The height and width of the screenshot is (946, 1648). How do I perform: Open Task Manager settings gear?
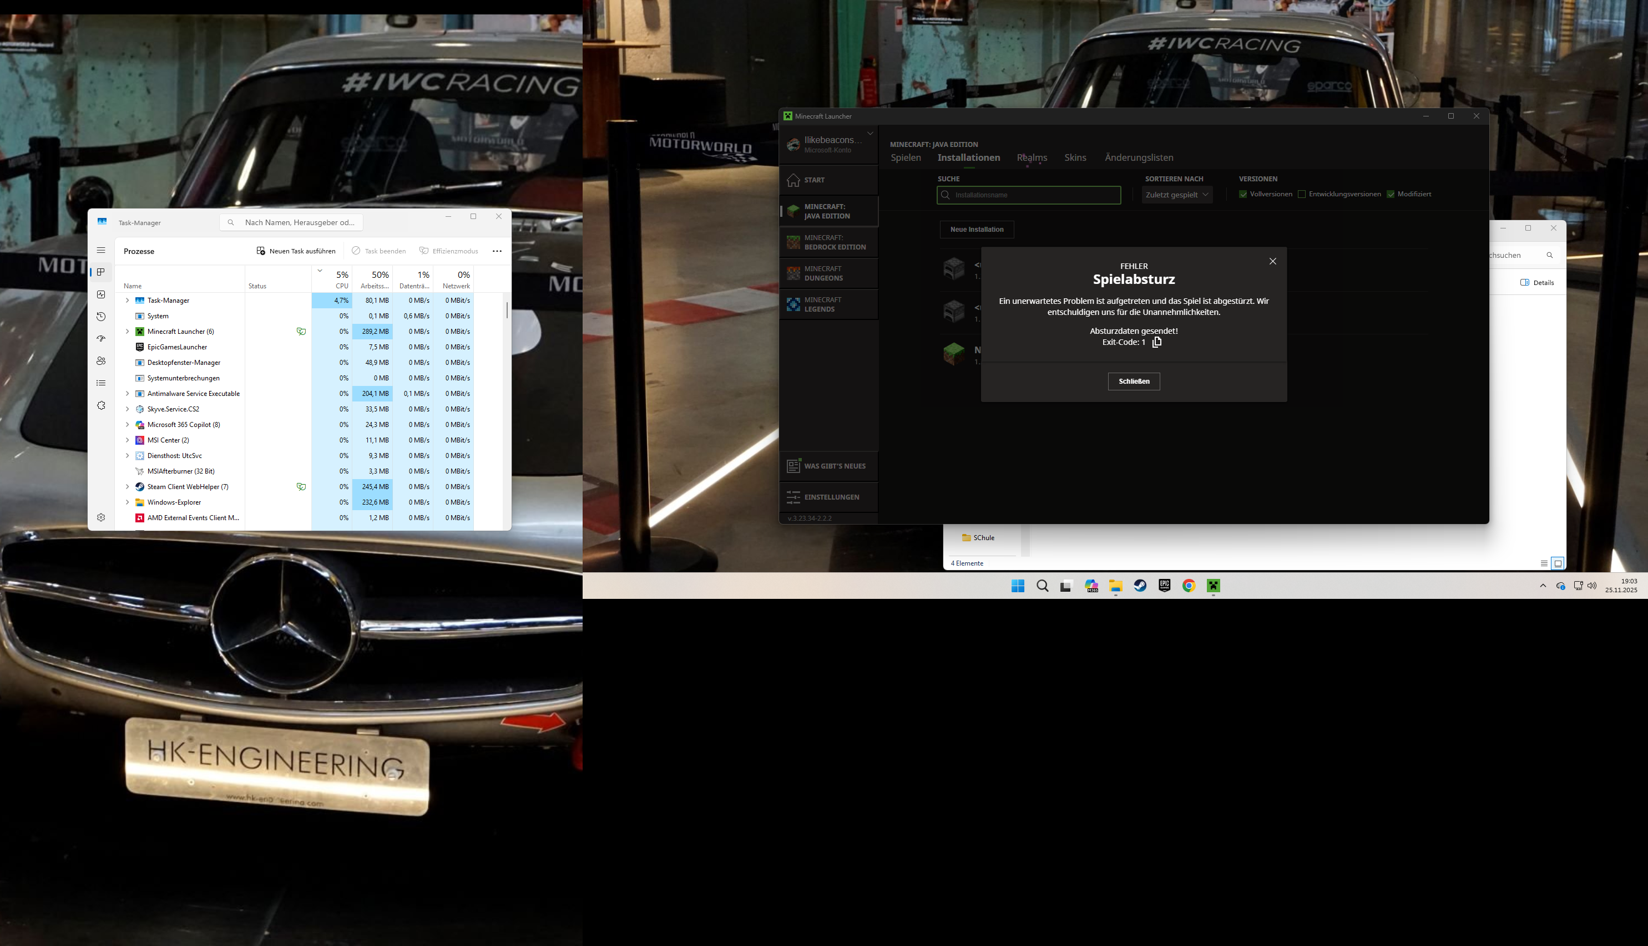(x=101, y=517)
